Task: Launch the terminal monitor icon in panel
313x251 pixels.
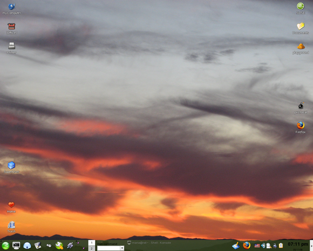Action: tap(16, 246)
